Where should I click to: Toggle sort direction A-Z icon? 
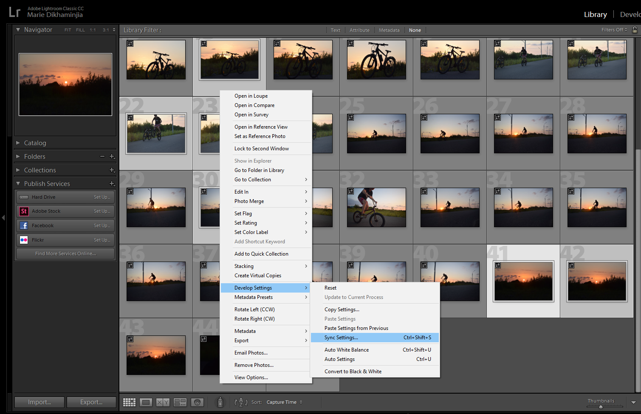(241, 402)
